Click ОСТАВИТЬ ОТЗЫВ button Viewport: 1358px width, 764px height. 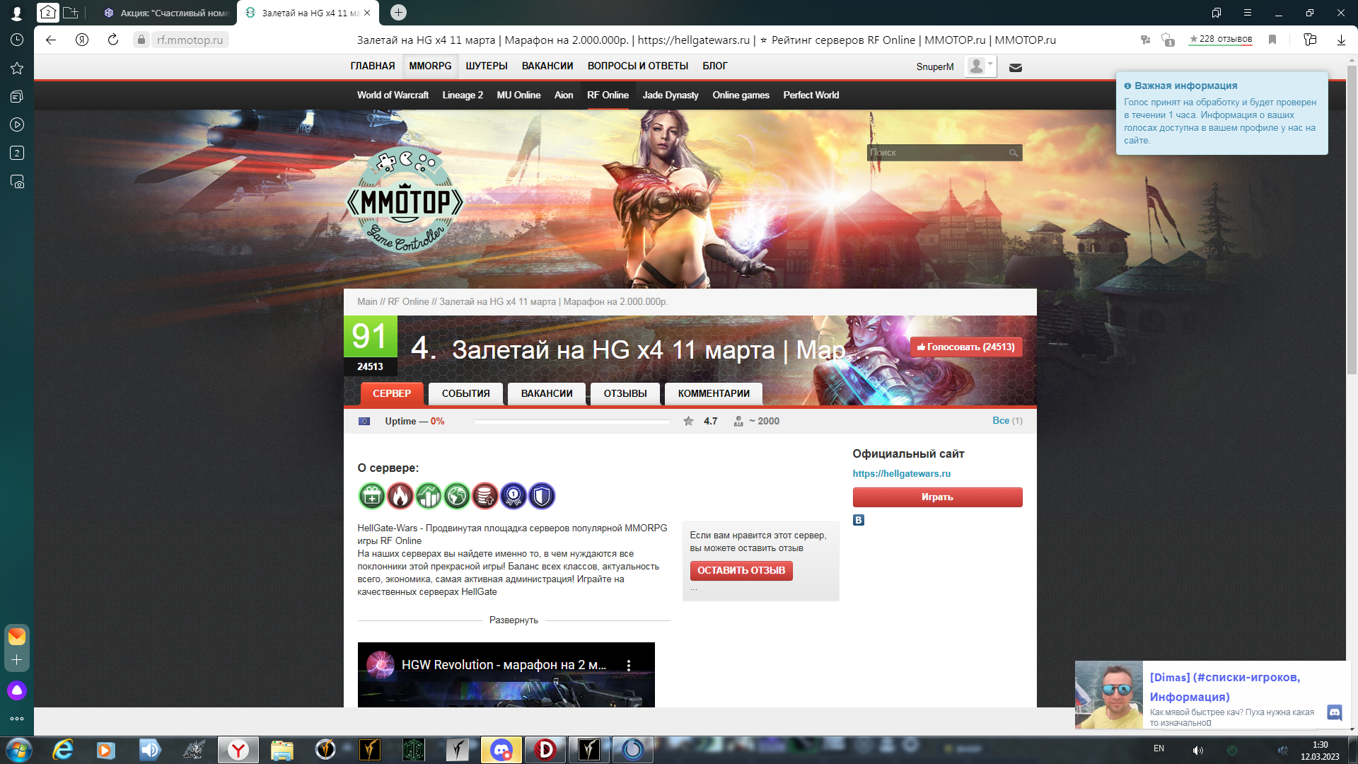pyautogui.click(x=741, y=570)
